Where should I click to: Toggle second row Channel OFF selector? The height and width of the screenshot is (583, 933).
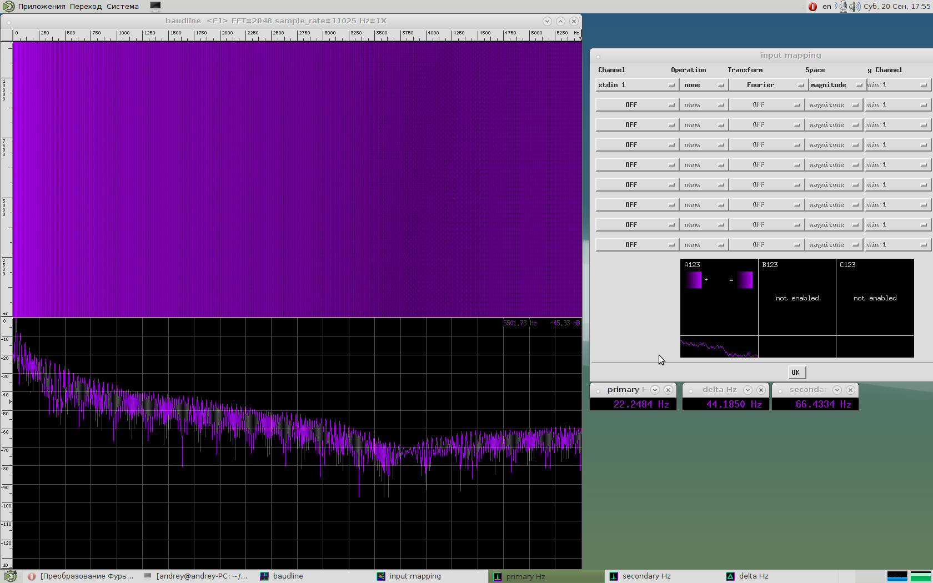point(636,105)
